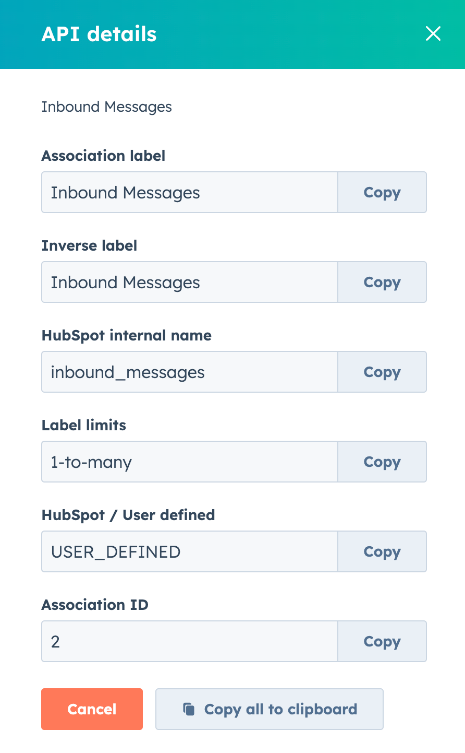
Task: Select the inbound_messages internal name field
Action: [189, 372]
